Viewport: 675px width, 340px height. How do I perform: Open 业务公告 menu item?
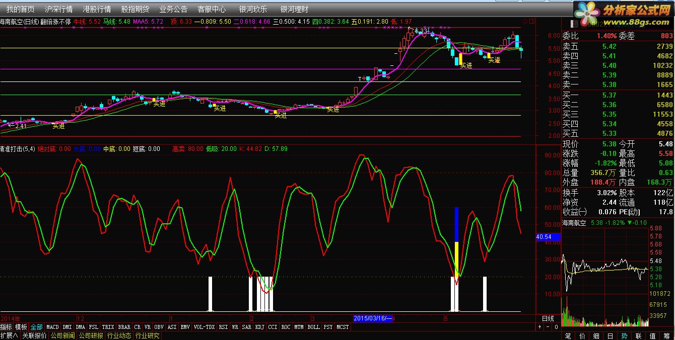click(x=173, y=9)
